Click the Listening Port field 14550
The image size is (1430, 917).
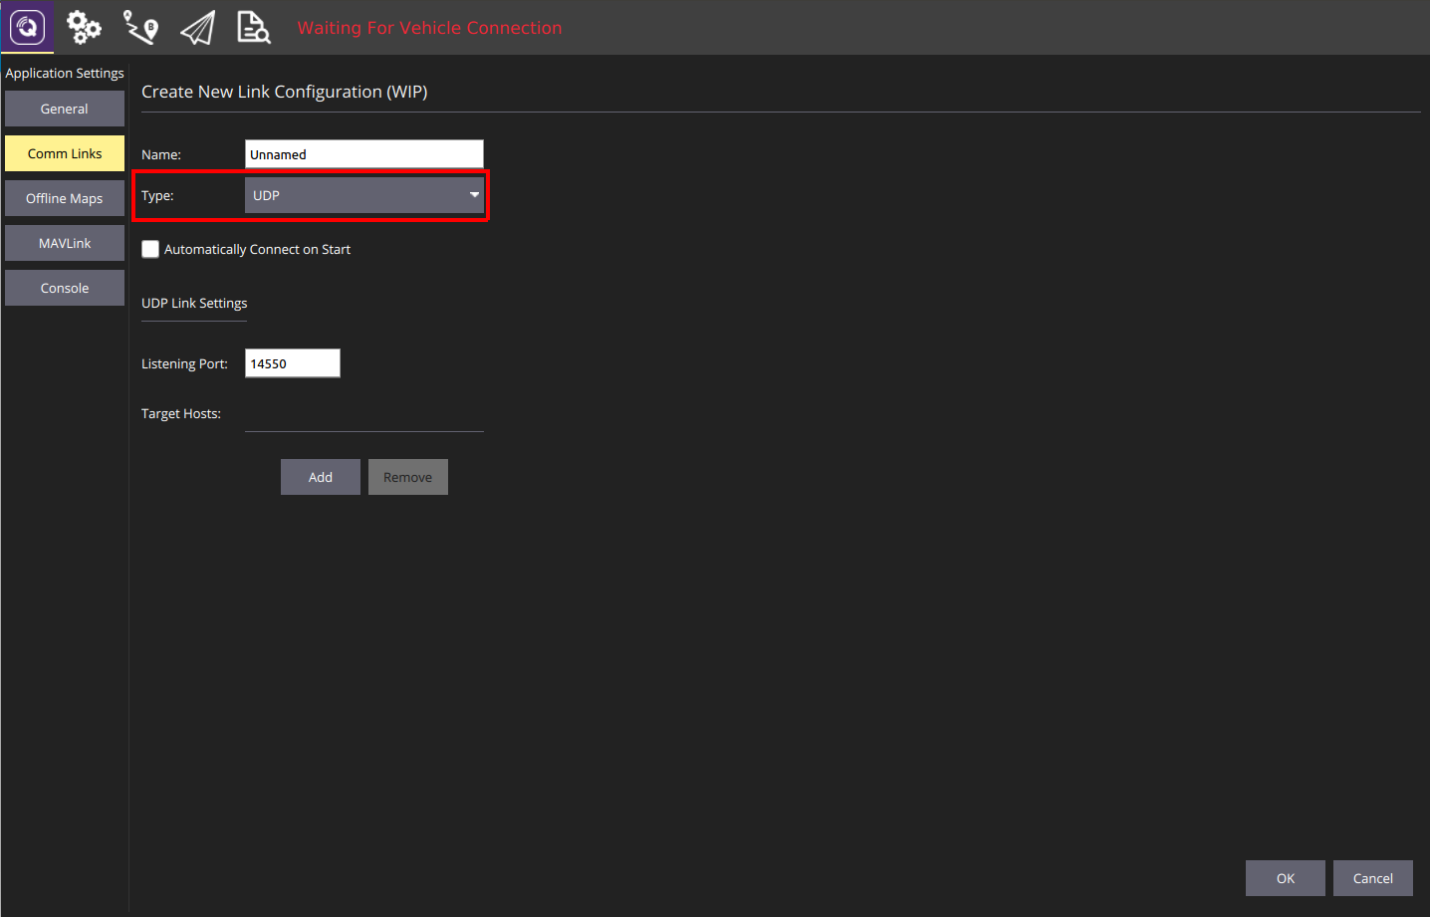pyautogui.click(x=293, y=363)
